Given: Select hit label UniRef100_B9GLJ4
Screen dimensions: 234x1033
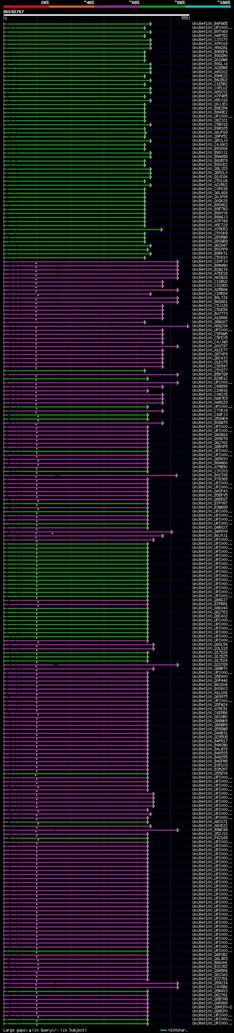Looking at the screenshot, I should 210,64.
